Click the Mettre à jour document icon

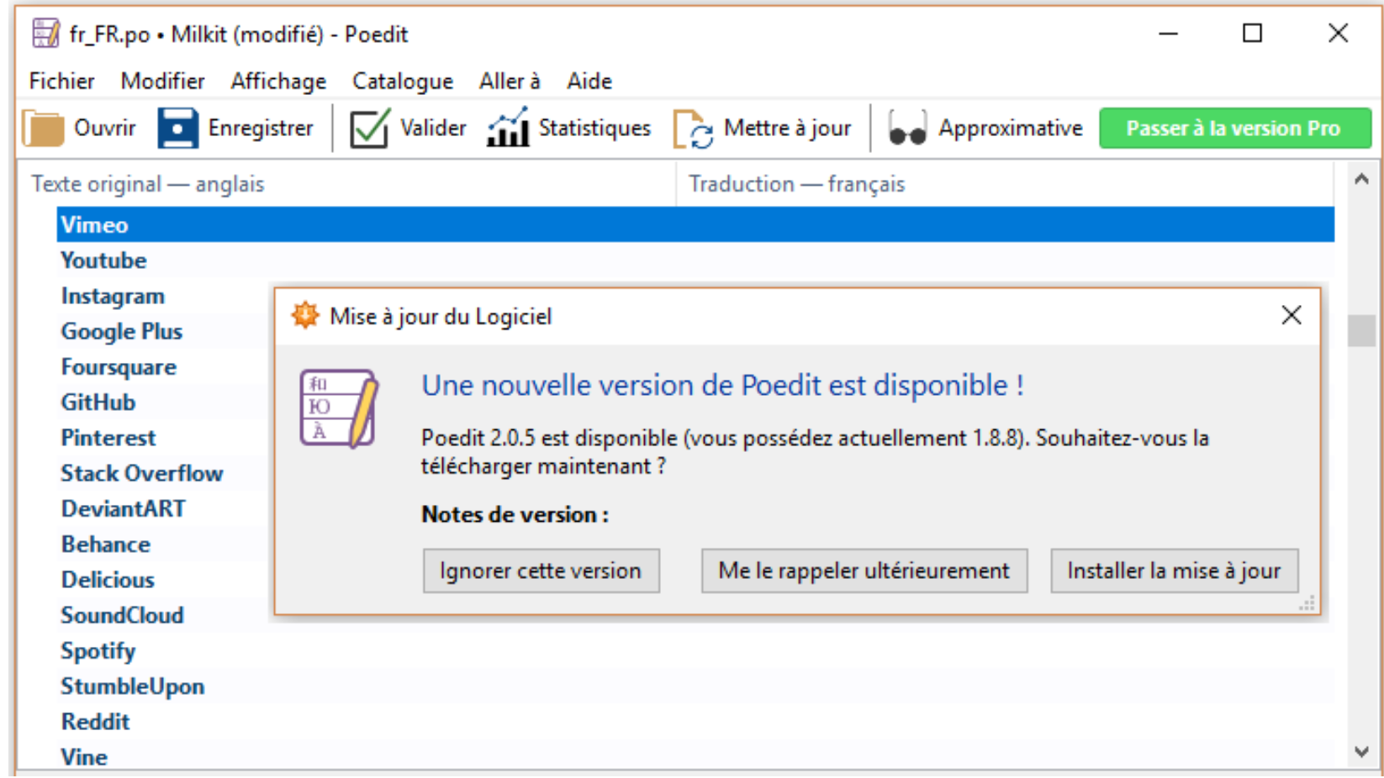[693, 129]
